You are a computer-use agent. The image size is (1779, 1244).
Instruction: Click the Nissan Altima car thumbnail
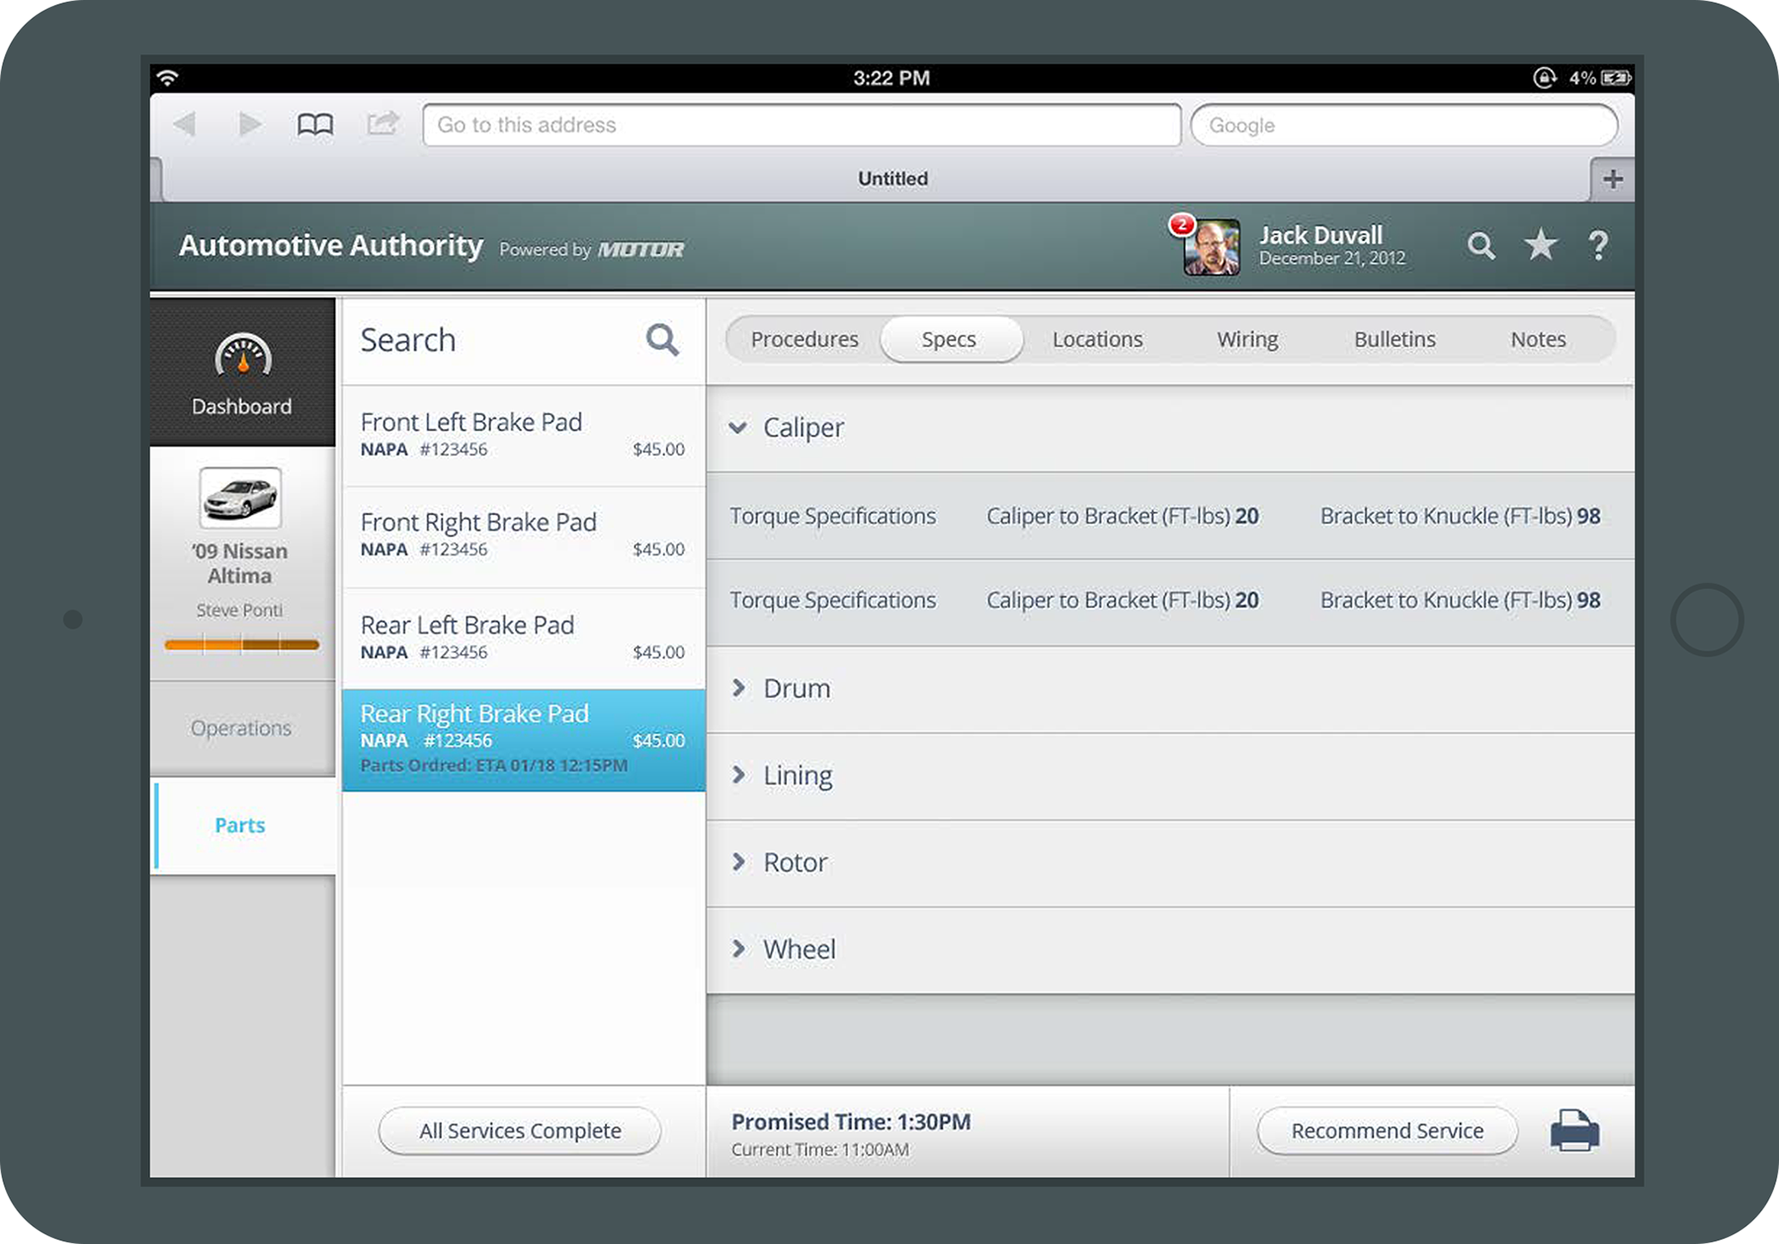(240, 498)
